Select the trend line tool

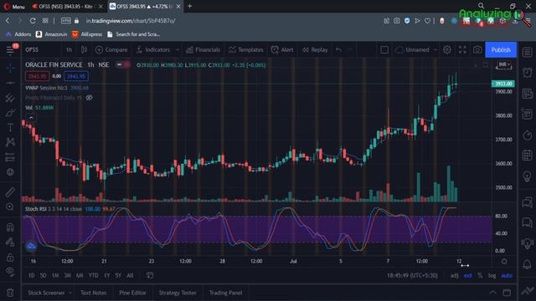tap(10, 83)
